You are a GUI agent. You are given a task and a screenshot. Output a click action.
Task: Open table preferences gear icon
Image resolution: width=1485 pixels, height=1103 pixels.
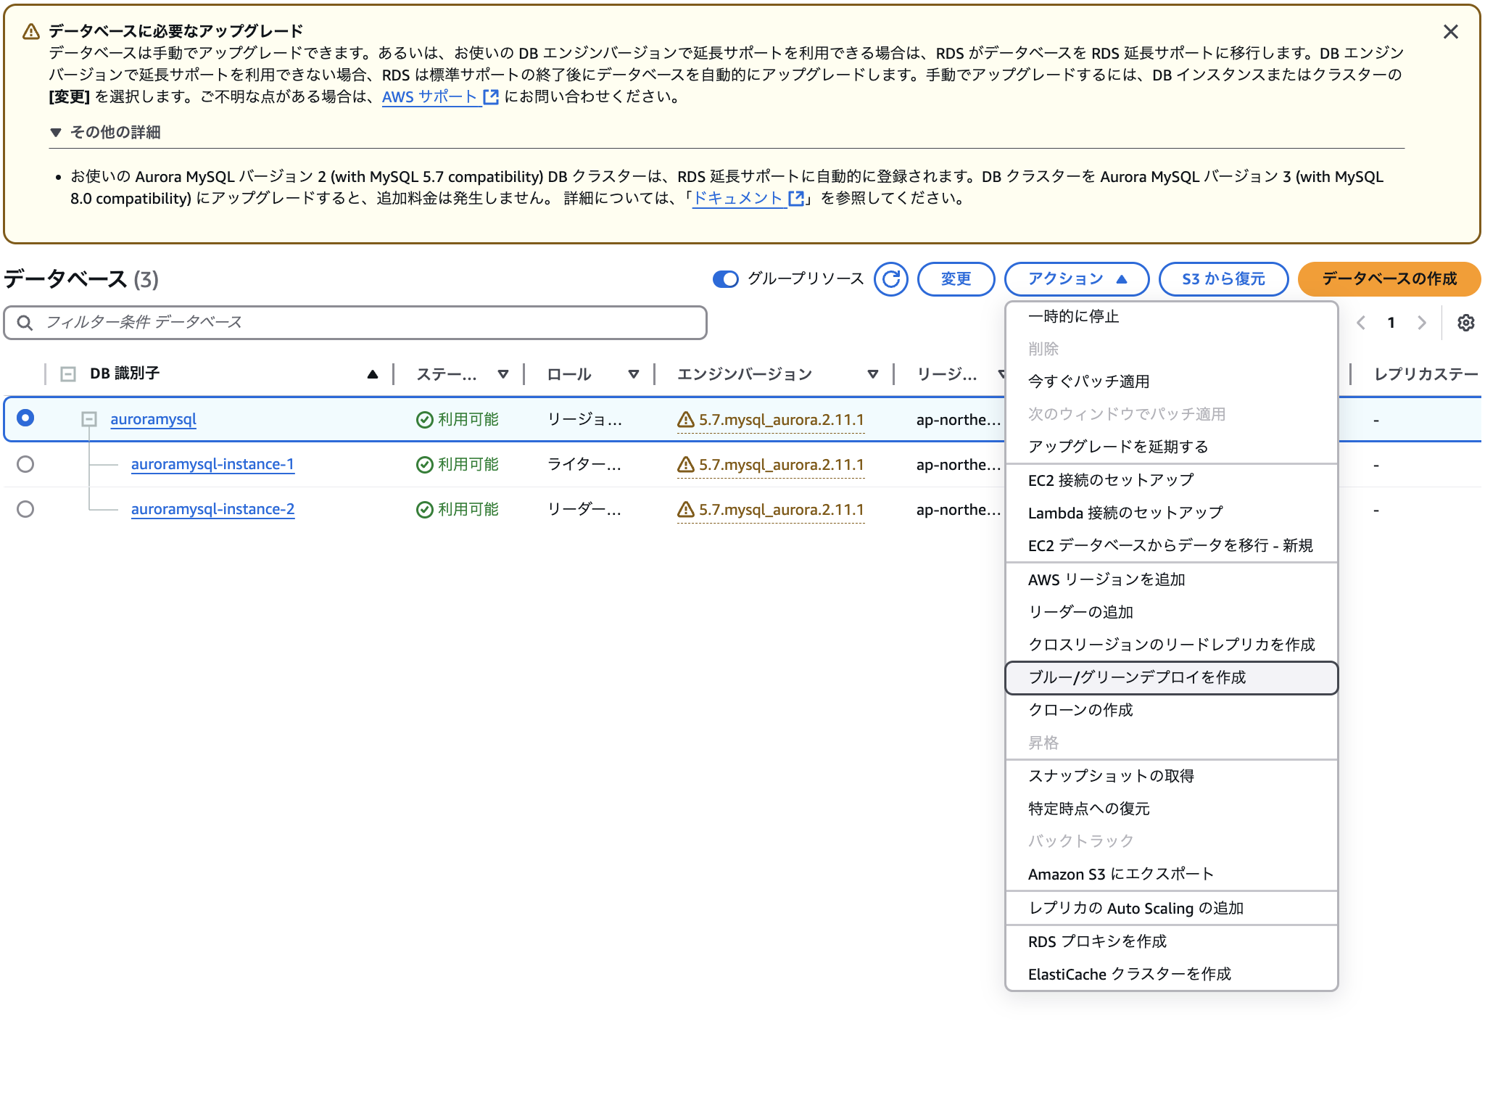click(1465, 323)
